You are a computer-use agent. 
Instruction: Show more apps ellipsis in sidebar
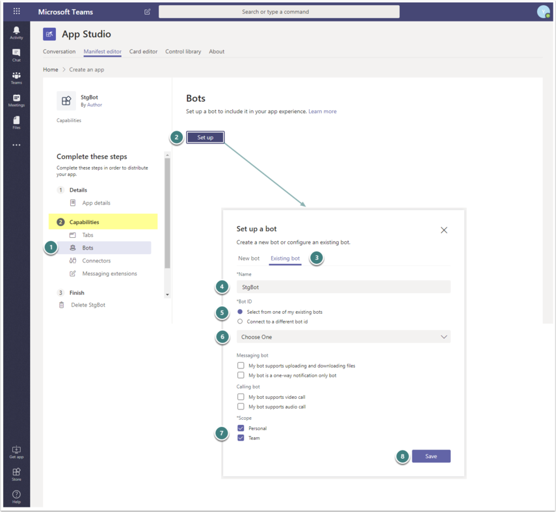point(16,145)
